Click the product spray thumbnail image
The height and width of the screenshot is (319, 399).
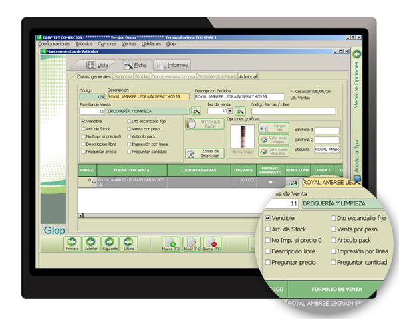click(243, 136)
